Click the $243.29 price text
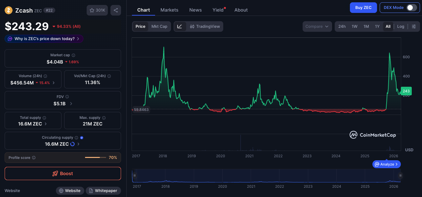The image size is (422, 197). point(26,26)
